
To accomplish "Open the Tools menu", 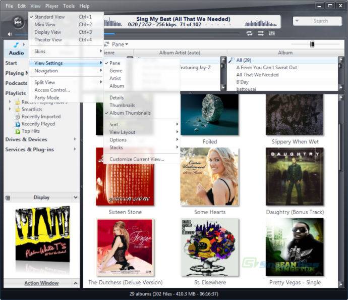I will click(x=69, y=6).
